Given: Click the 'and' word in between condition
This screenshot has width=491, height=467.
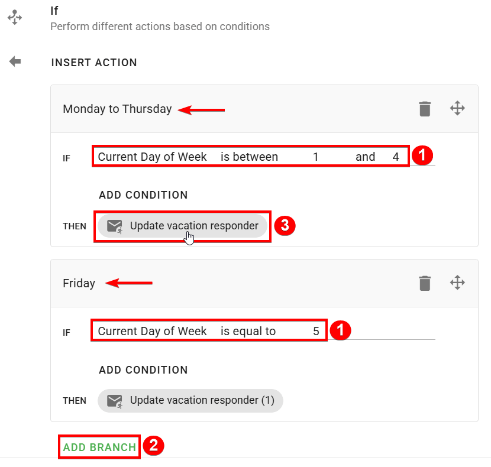Looking at the screenshot, I should [365, 157].
